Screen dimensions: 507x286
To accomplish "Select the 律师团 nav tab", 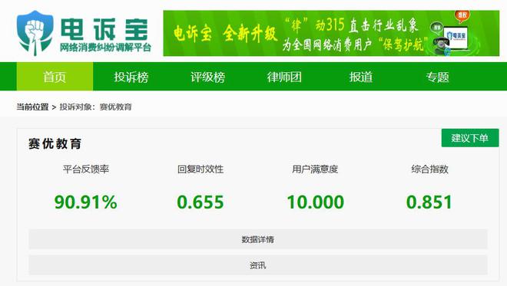I will [284, 77].
